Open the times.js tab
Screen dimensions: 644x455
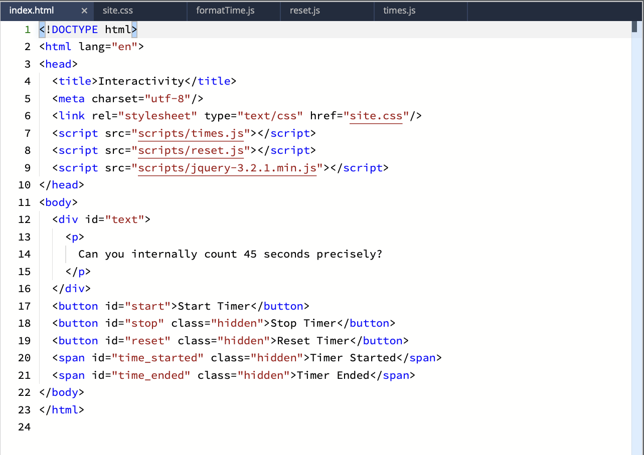click(x=399, y=10)
